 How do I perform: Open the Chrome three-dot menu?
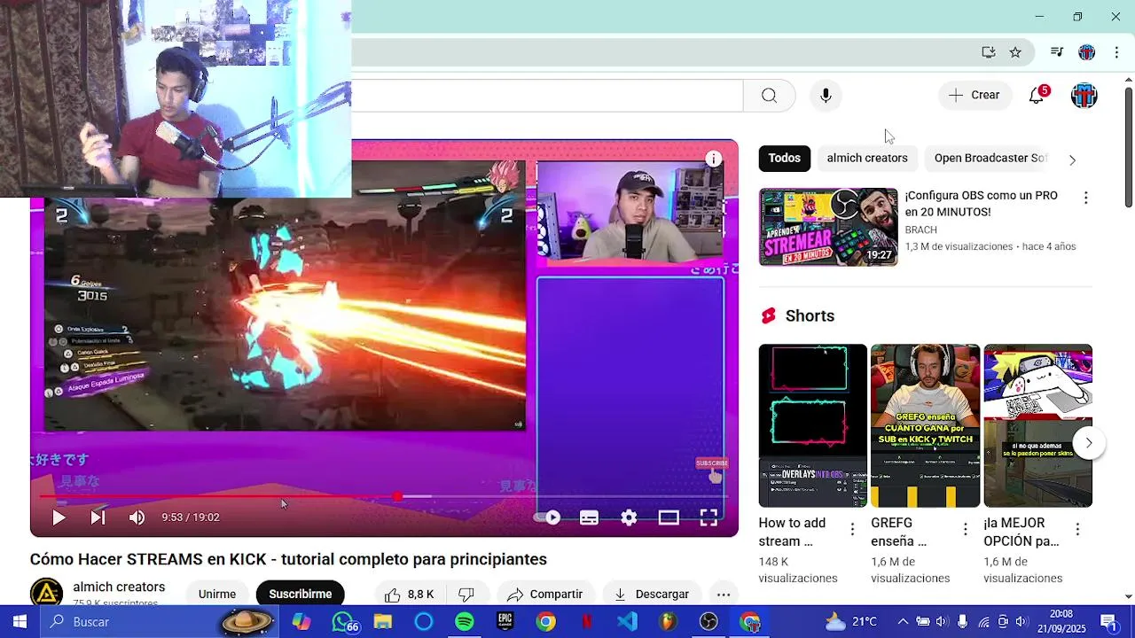tap(1116, 52)
